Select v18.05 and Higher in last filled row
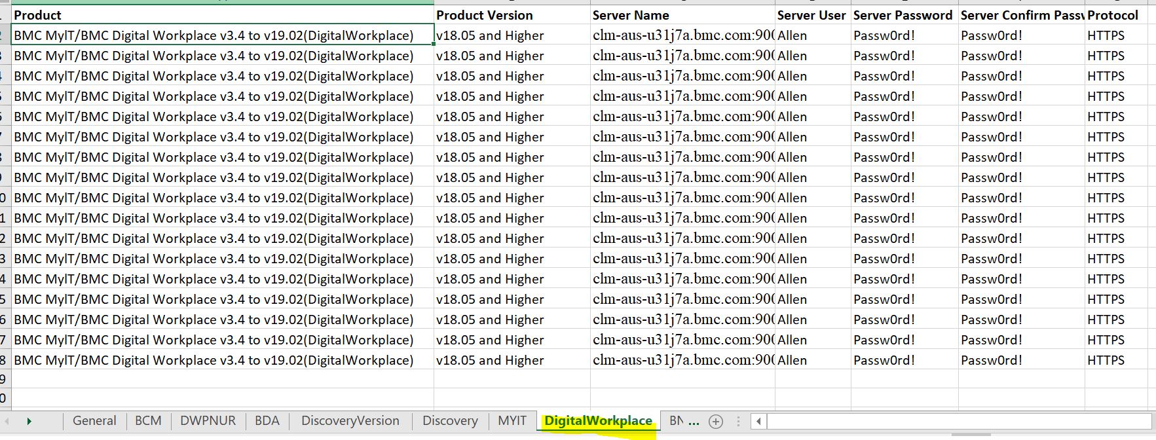The height and width of the screenshot is (440, 1156). tap(512, 360)
